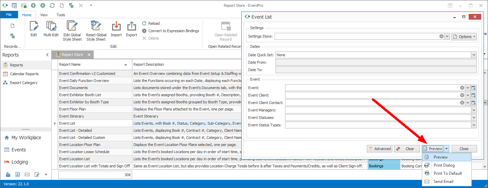Viewport: 488px width, 188px height.
Task: Select Event Floor Plan report row
Action: [95, 109]
